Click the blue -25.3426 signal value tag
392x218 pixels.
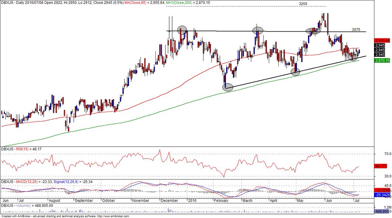pyautogui.click(x=383, y=195)
